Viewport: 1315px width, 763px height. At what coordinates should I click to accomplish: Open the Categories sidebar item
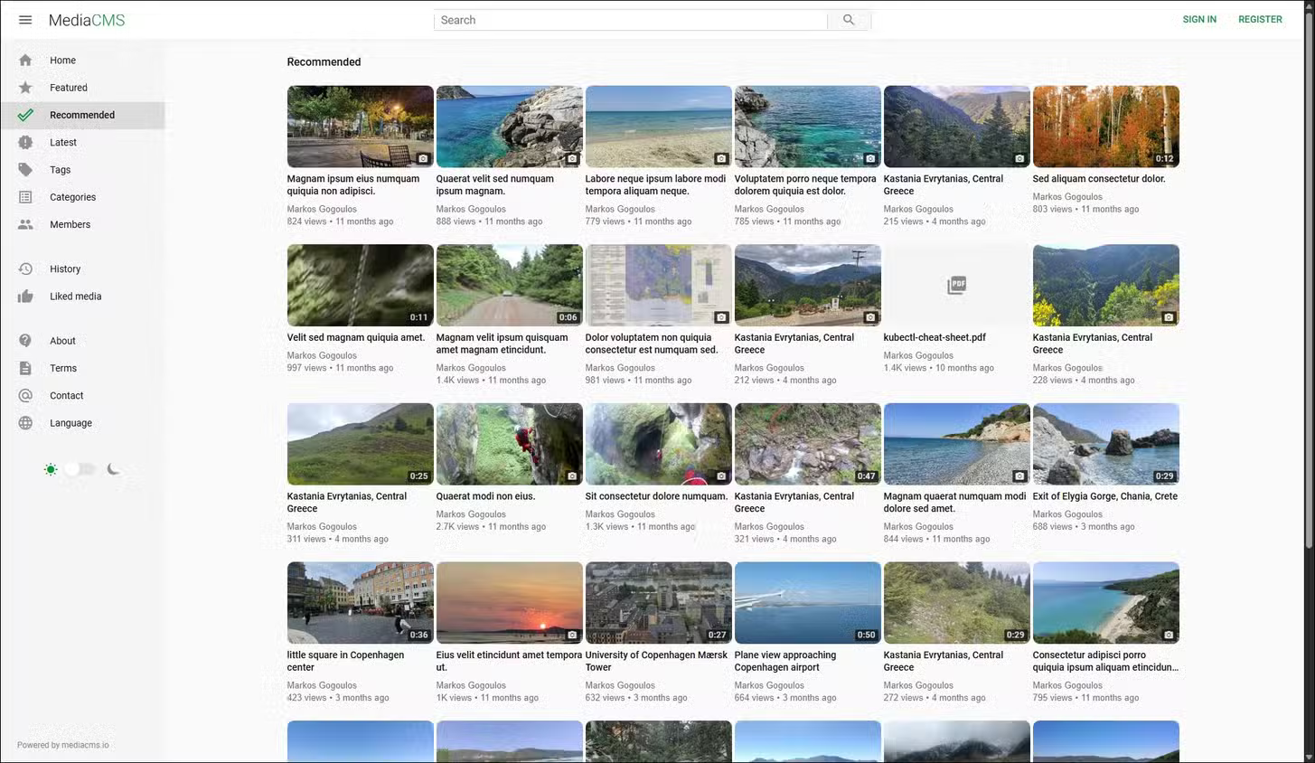pos(72,197)
